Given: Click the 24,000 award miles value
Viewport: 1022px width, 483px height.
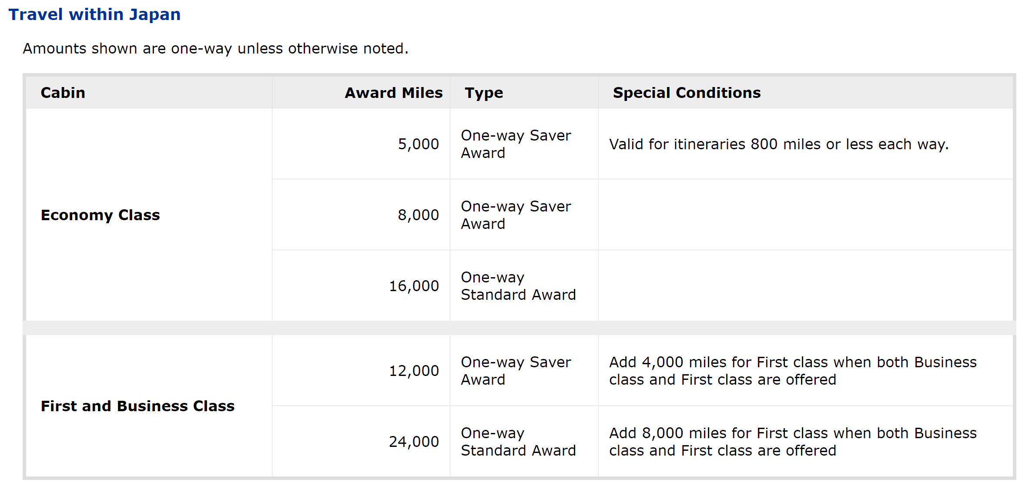Looking at the screenshot, I should coord(414,442).
